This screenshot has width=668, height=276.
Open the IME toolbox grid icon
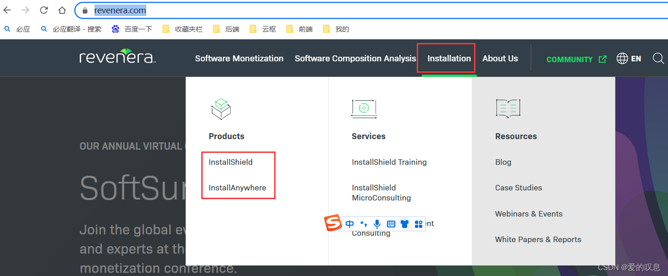pos(418,224)
